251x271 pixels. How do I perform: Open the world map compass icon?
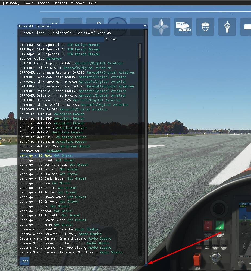point(161,27)
